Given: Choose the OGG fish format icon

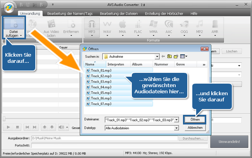Looking at the screenshot, I should coord(184,24).
